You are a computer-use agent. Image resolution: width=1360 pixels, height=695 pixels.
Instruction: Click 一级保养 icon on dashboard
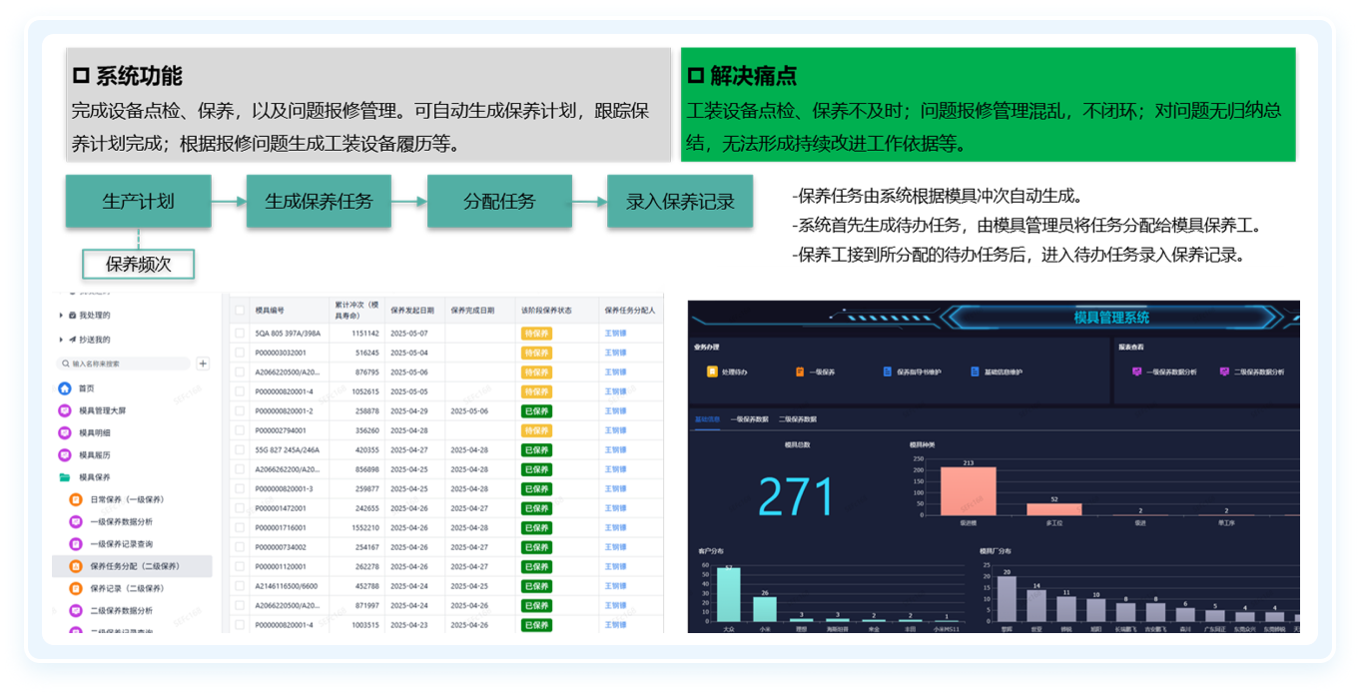click(x=800, y=371)
